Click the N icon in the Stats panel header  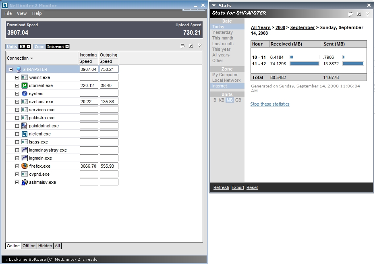pos(359,14)
